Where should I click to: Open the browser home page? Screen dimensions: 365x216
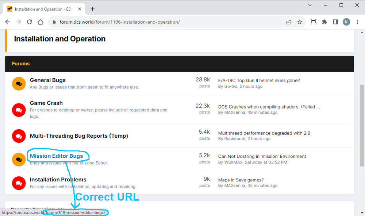point(41,22)
